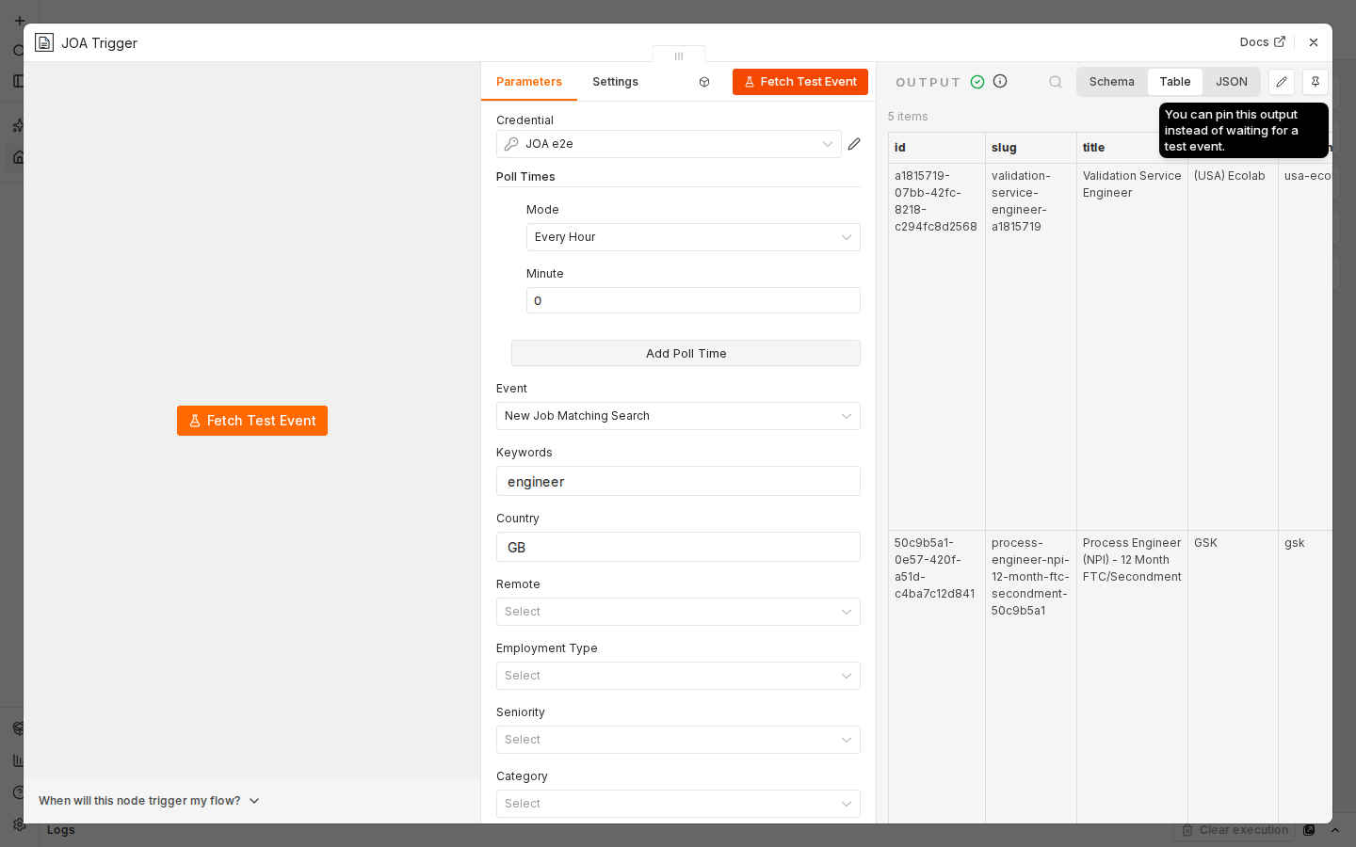
Task: Click the JOA Trigger node document icon
Action: pyautogui.click(x=44, y=42)
